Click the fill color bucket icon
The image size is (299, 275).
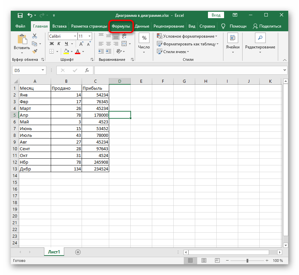tap(66, 51)
